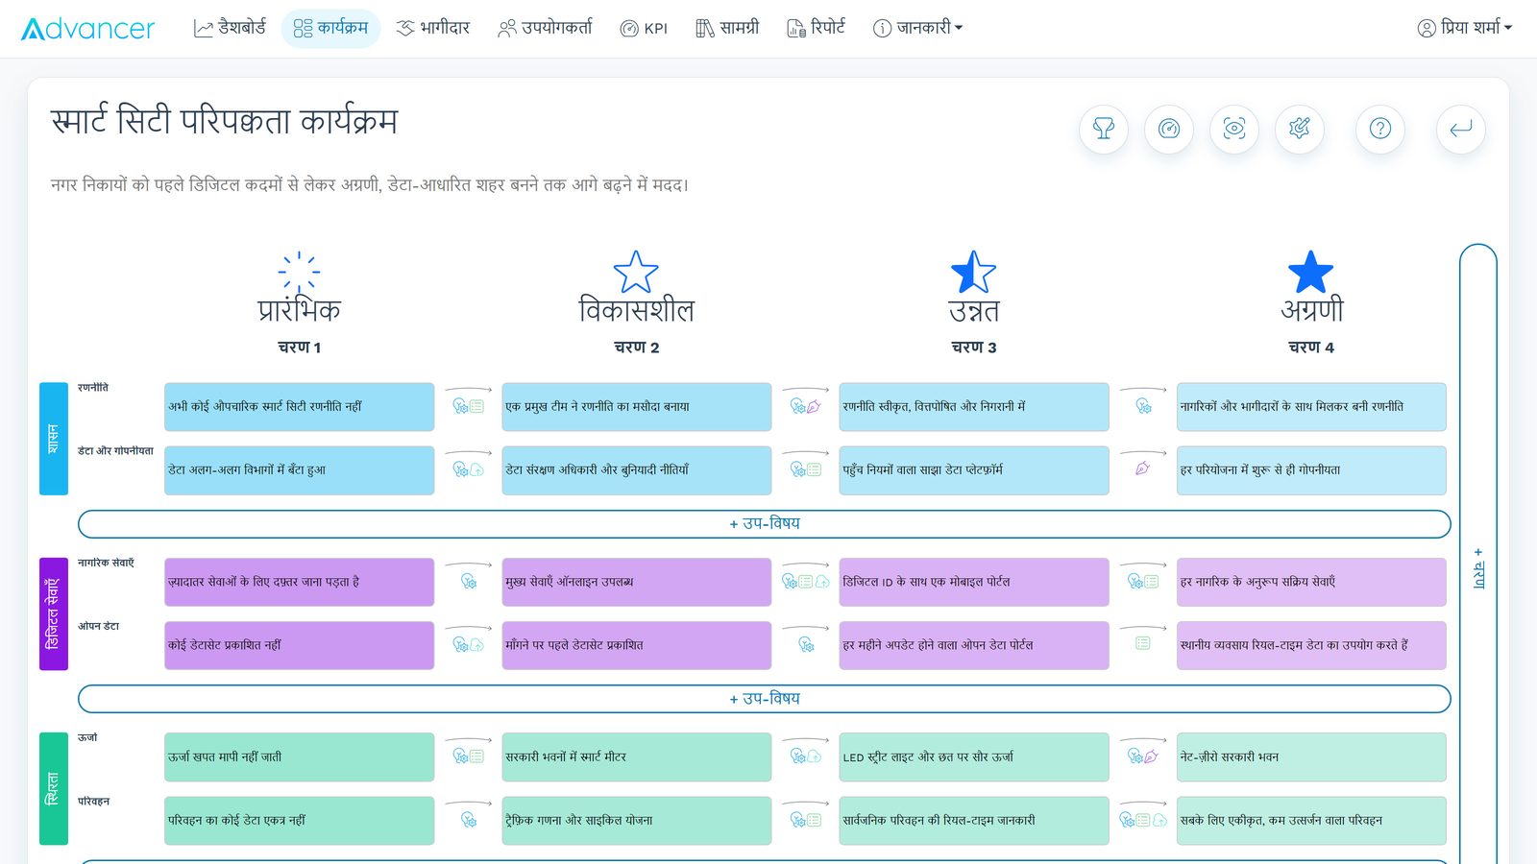Click transition icon after 'ज़्यादातर सेवाओं के लिए' card
Image resolution: width=1537 pixels, height=864 pixels.
click(x=469, y=581)
